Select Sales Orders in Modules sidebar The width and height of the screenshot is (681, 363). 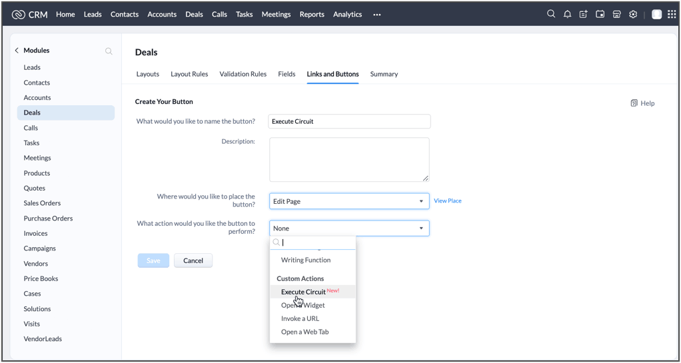tap(42, 203)
